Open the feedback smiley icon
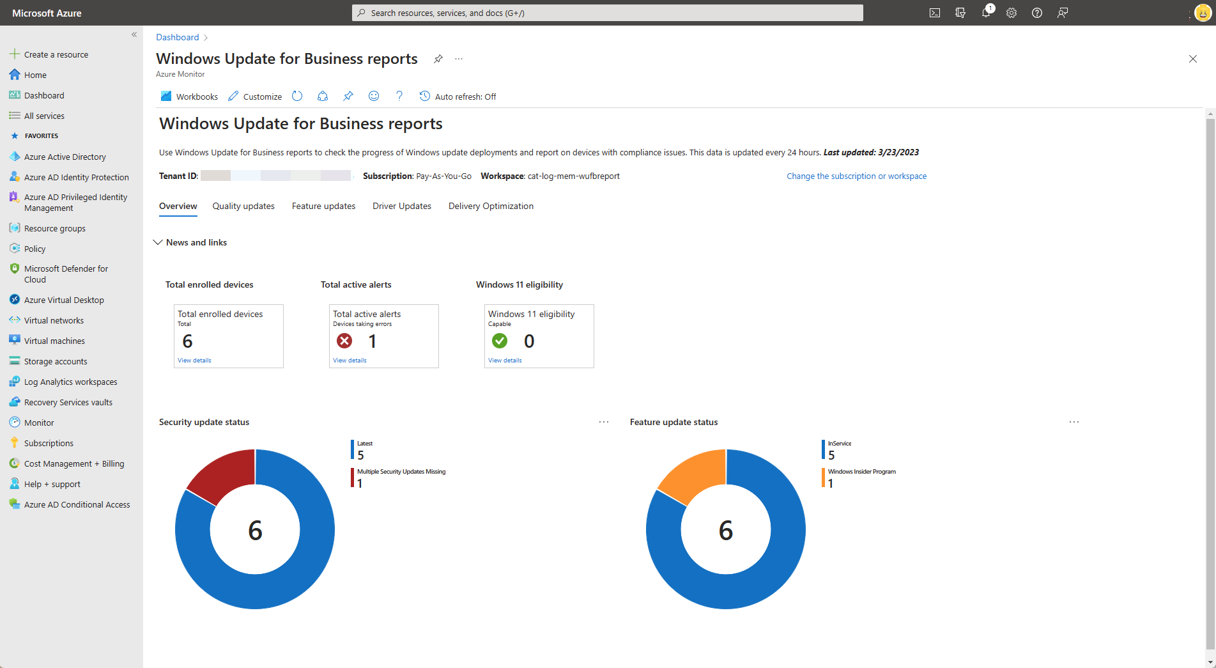This screenshot has height=668, width=1216. (x=374, y=96)
